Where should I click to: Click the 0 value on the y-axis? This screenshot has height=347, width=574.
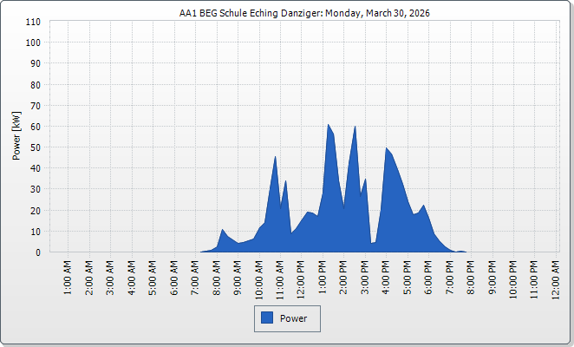pos(38,252)
